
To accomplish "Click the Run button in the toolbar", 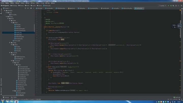I will coord(168,5).
